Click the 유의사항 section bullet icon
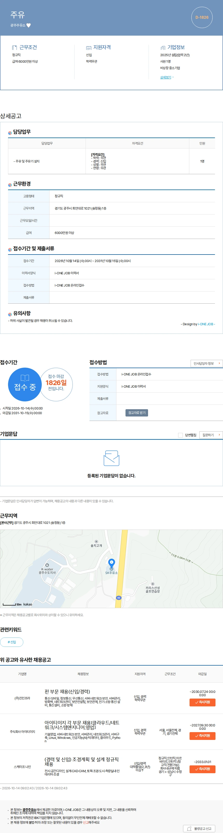223x833 pixels. tap(10, 314)
